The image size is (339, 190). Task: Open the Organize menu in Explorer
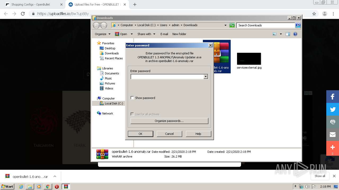[102, 34]
